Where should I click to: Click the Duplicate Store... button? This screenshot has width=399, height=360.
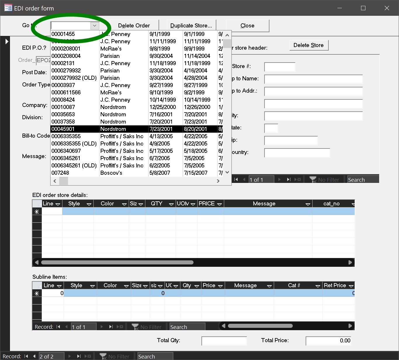coord(191,25)
